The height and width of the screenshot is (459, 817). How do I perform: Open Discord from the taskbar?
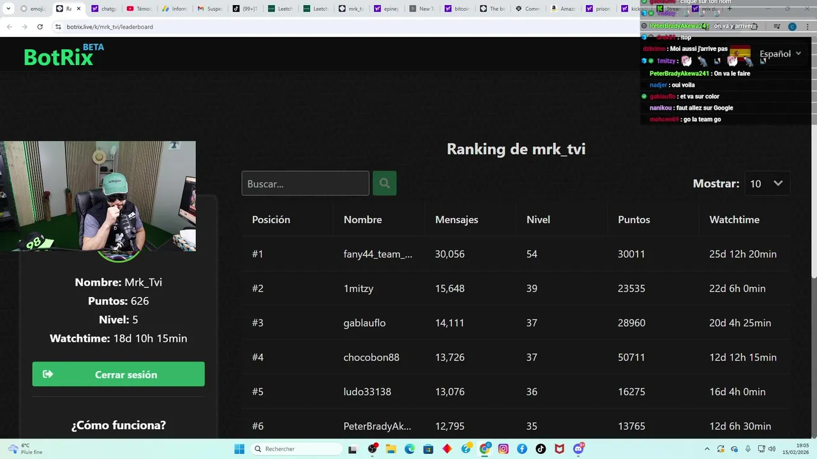click(x=579, y=449)
